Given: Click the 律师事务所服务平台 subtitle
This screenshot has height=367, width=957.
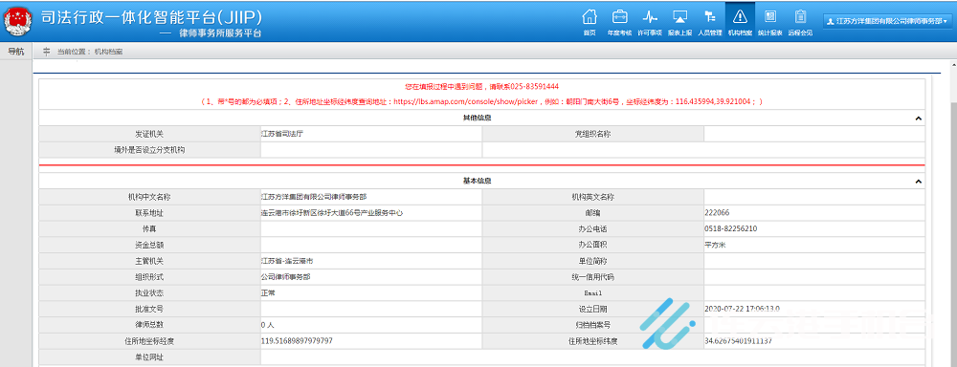Looking at the screenshot, I should 220,32.
